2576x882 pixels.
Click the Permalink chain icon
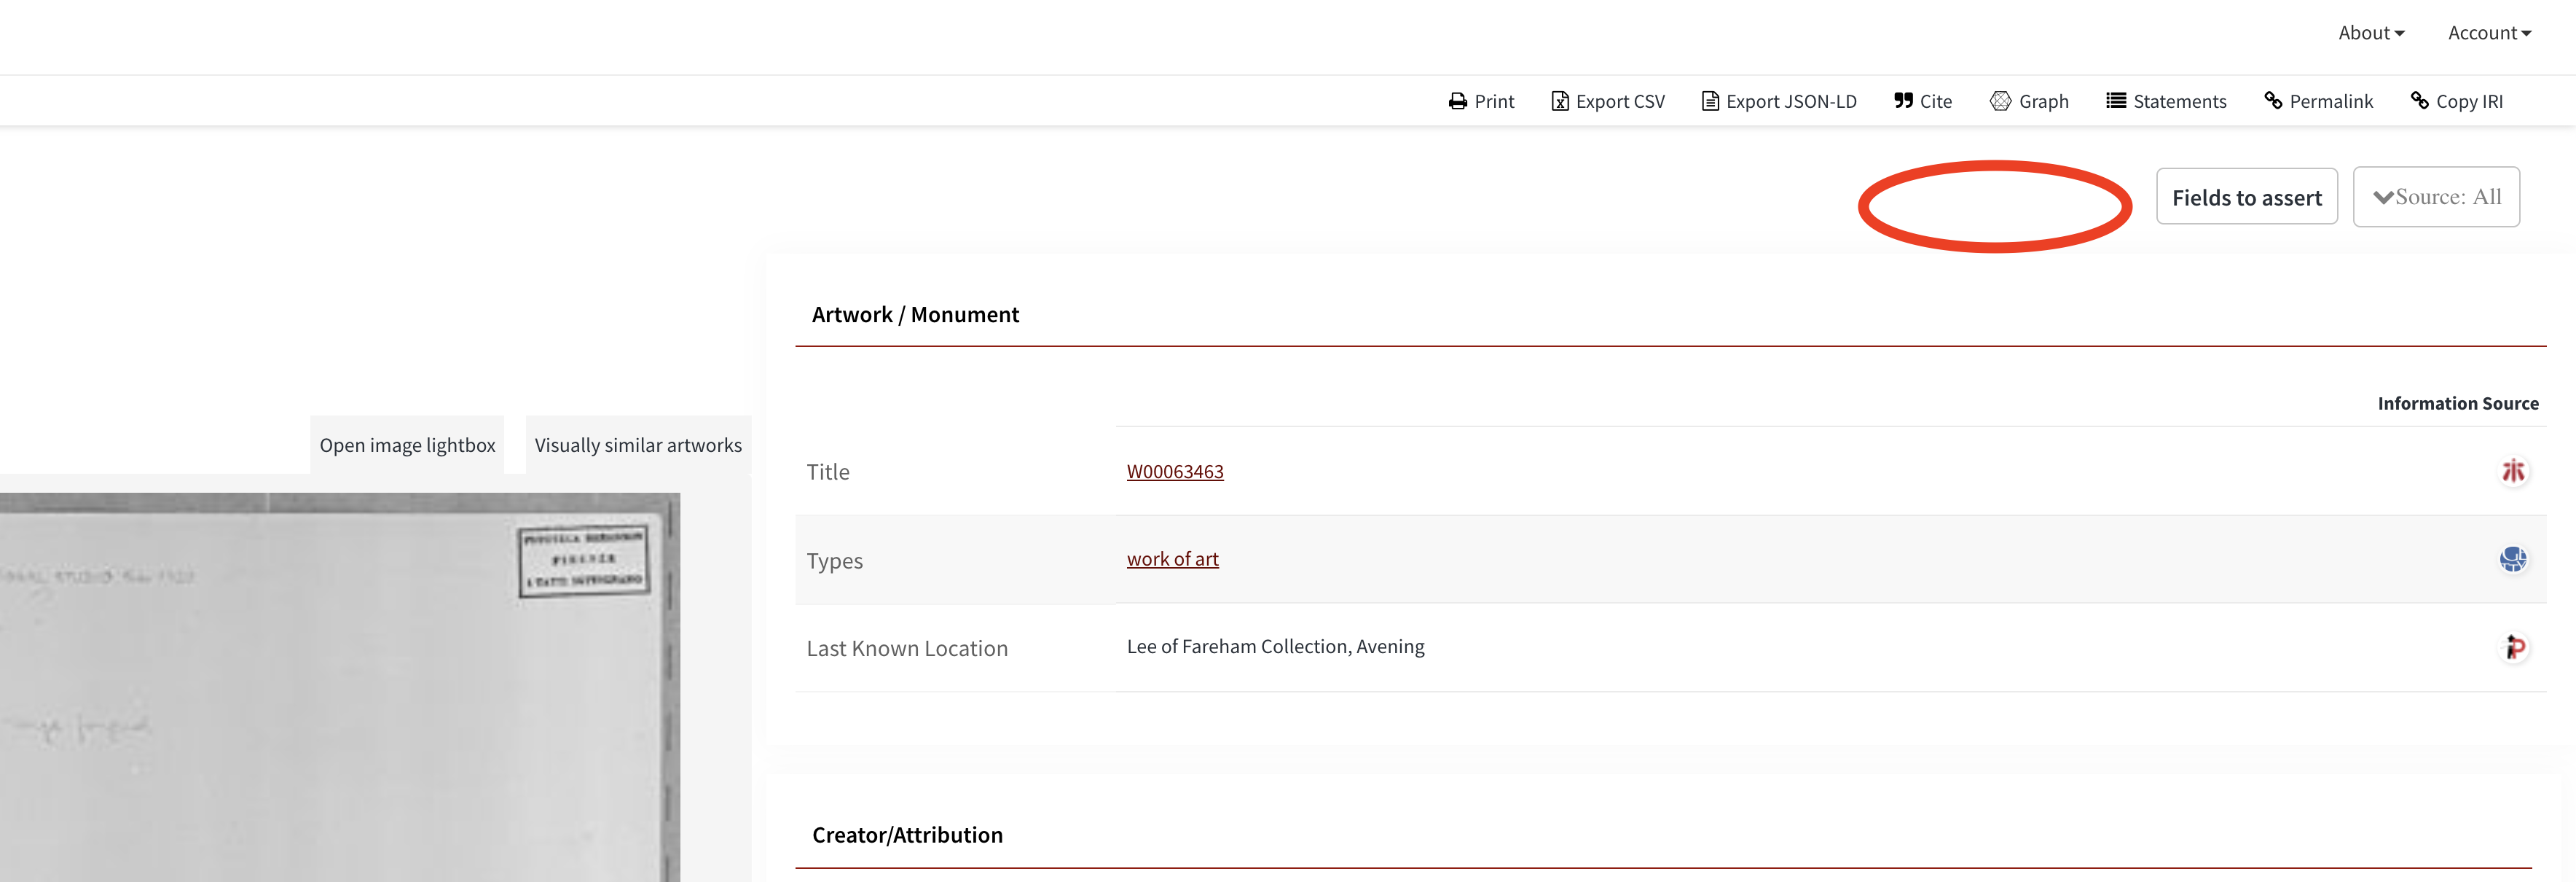click(2273, 101)
